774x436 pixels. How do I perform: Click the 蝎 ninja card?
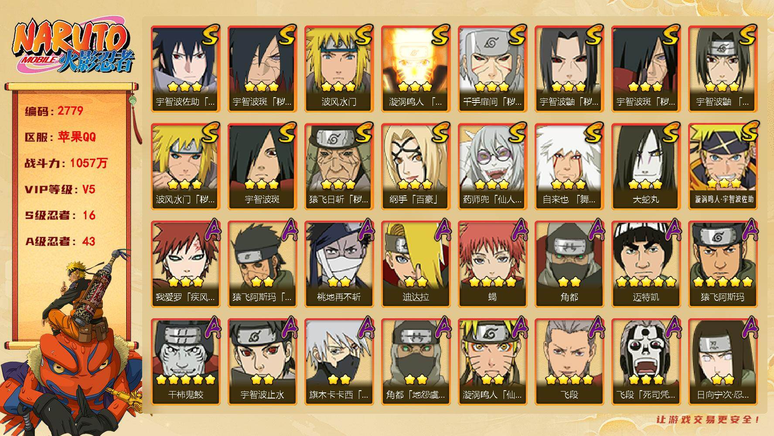click(492, 264)
